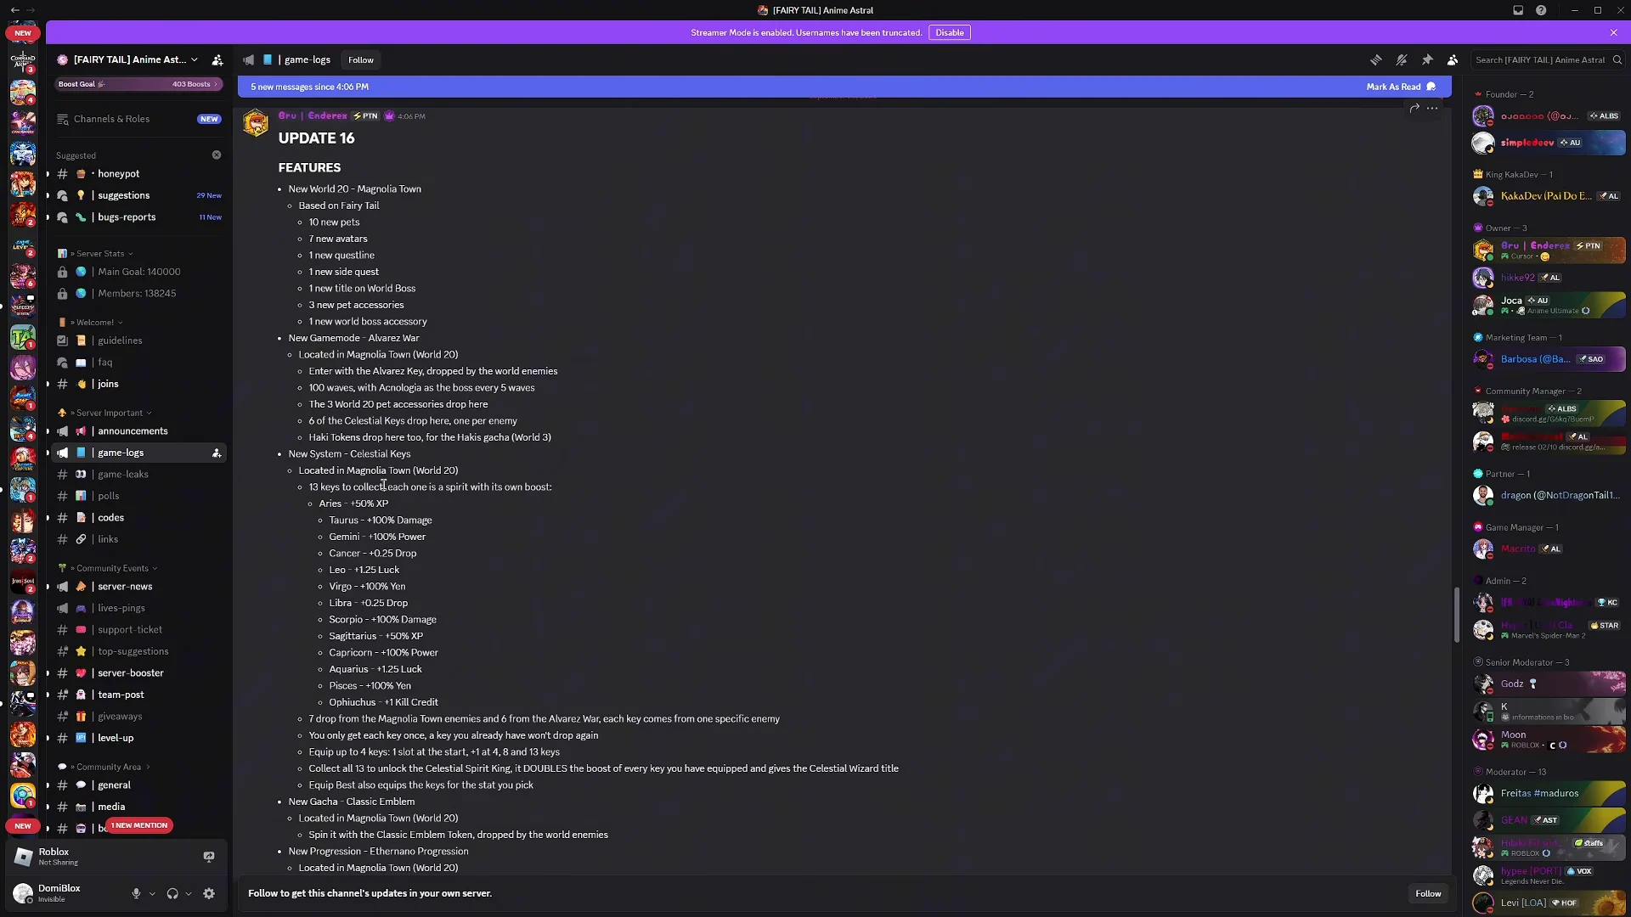Click the Roblox activity screen-share icon
1631x917 pixels.
tap(209, 857)
